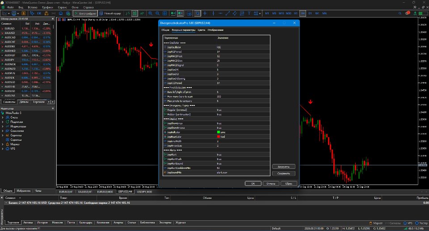Switch chart to line chart type
Image resolution: width=429 pixels, height=231 pixels.
[142, 13]
